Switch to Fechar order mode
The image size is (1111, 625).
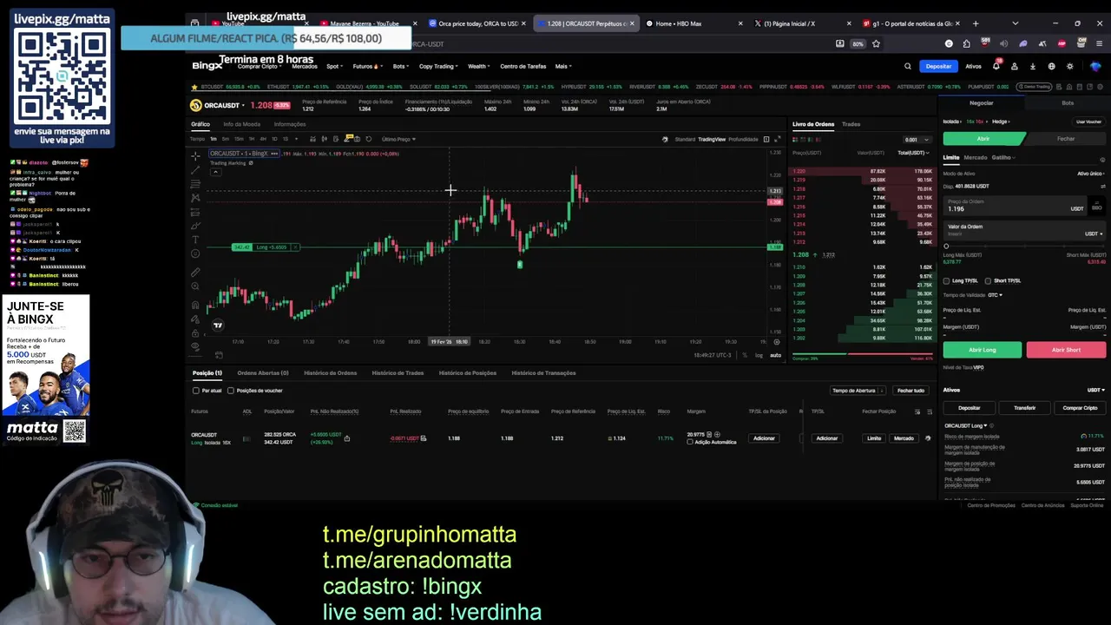[x=1066, y=139]
